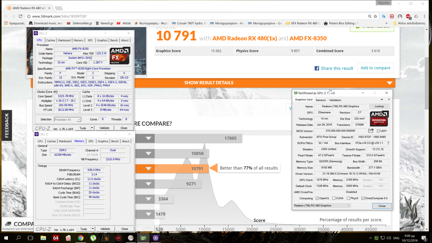This screenshot has width=432, height=243.
Task: Click the Facebook icon beside Share this result
Action: 317,68
